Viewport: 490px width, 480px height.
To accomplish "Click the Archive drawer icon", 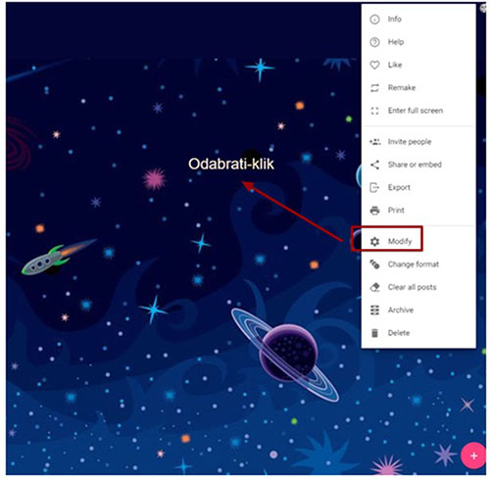I will 374,310.
